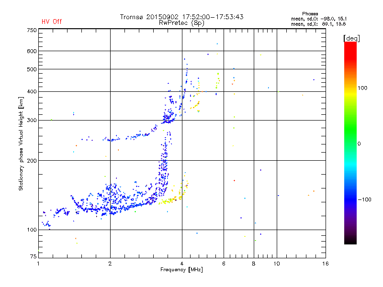Click the 'RwPretec (8p)' subtitle
Screen dimensions: 383x287
(x=181, y=23)
